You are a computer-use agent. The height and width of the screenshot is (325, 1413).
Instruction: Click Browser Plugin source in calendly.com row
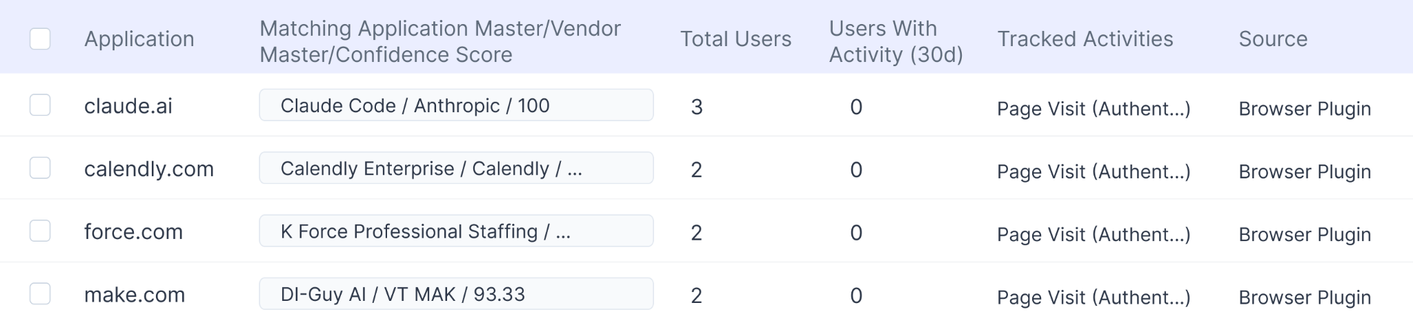(1305, 171)
